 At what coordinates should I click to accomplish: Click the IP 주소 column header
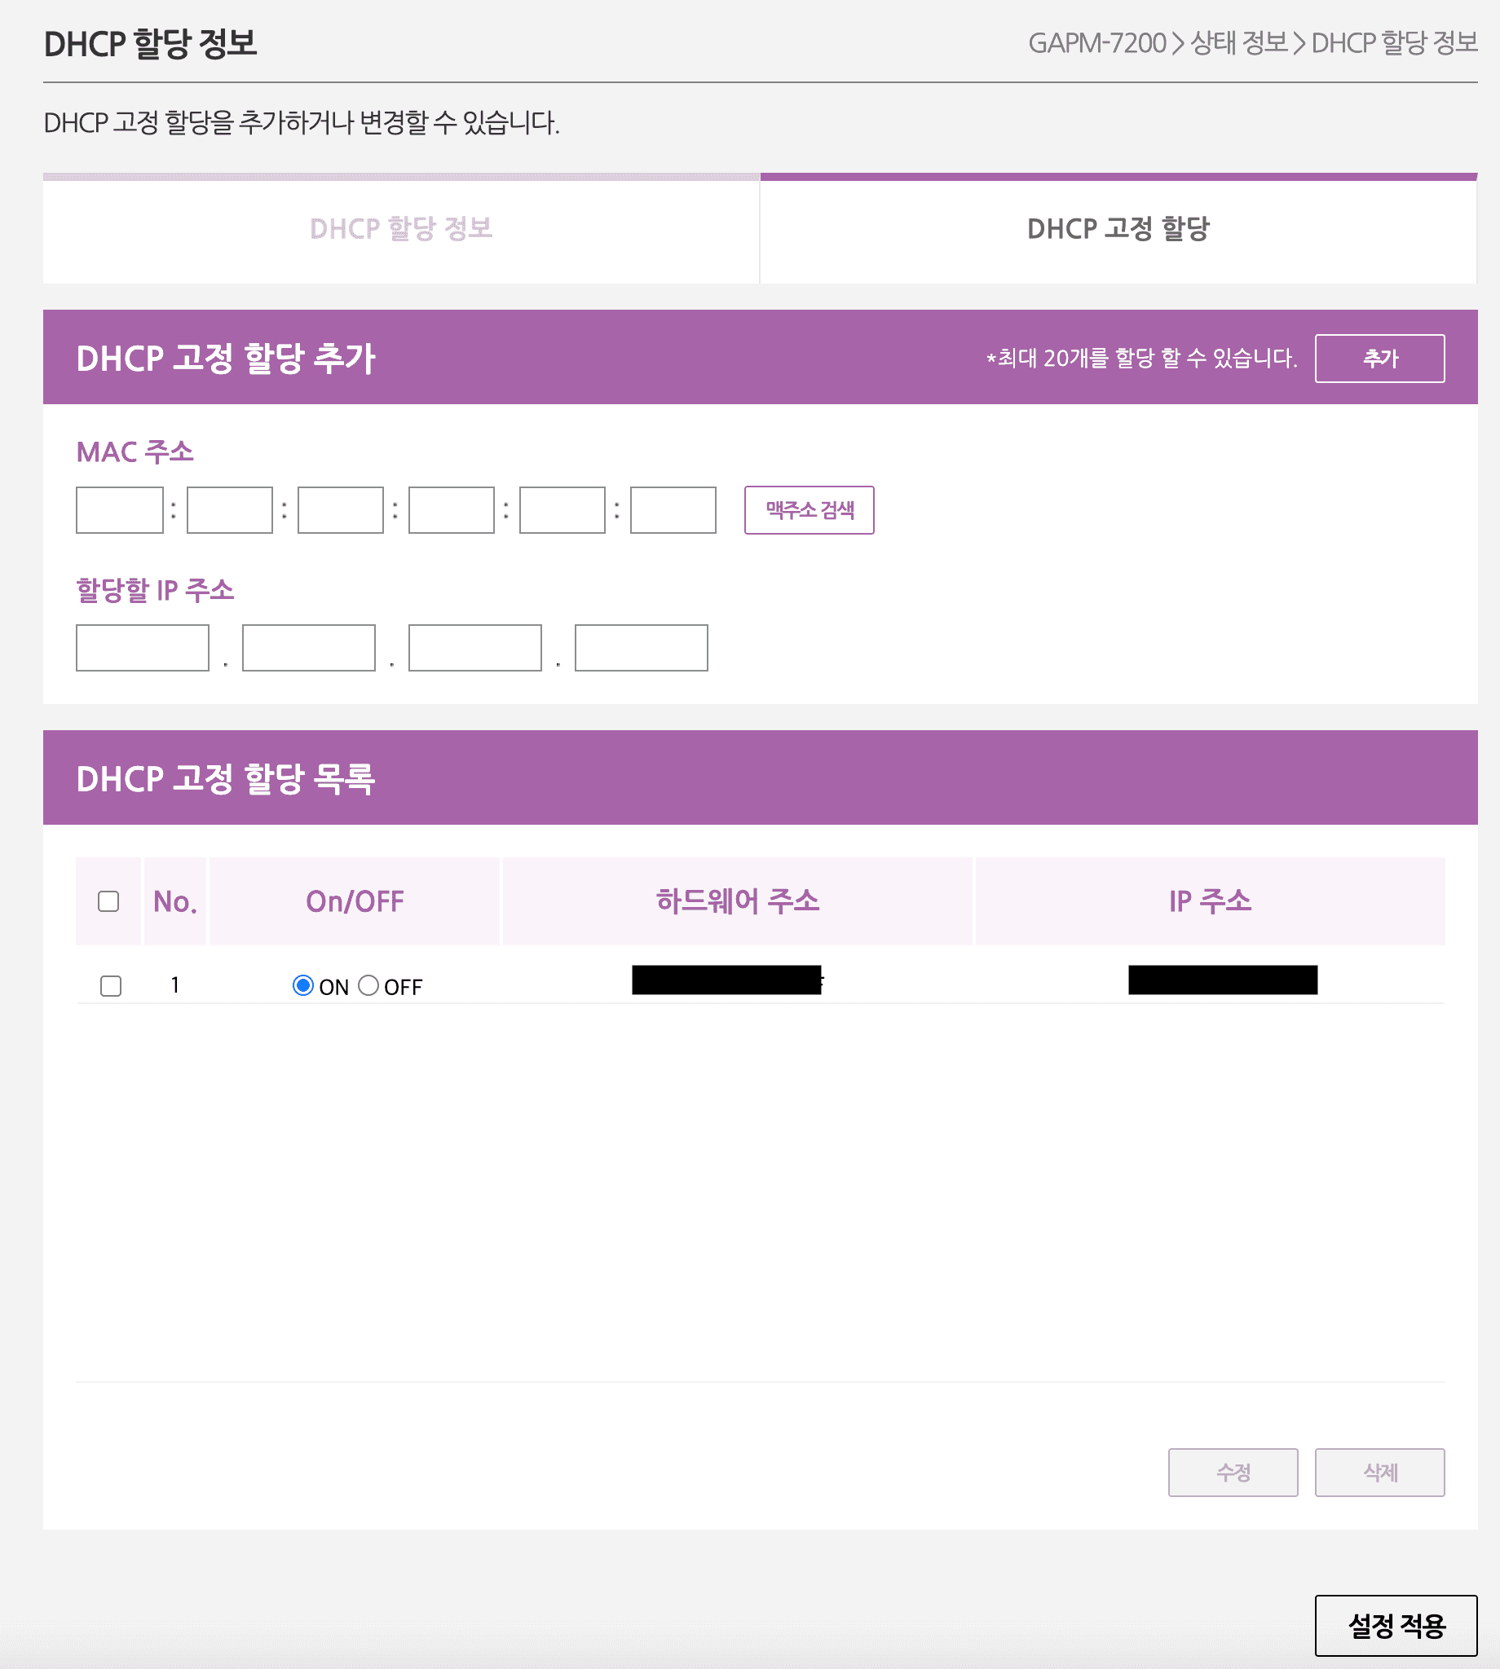coord(1210,902)
